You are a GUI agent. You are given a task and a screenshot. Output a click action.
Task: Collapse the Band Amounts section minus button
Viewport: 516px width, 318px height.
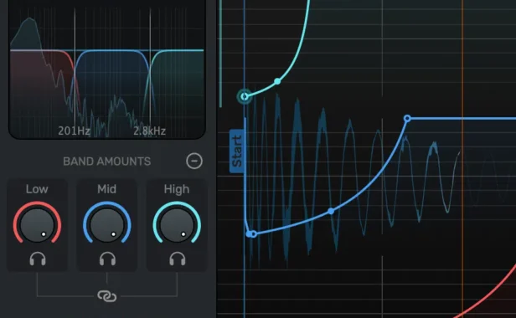[x=194, y=162]
